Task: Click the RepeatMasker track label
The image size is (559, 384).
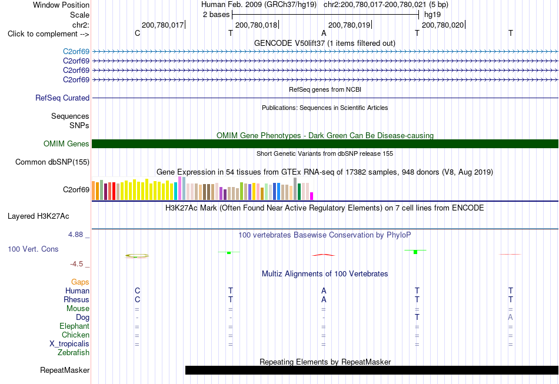Action: [65, 370]
